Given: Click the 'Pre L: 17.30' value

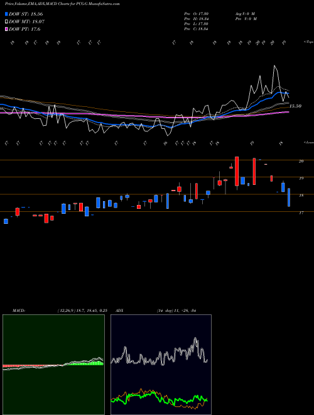Looking at the screenshot, I should (x=196, y=24).
